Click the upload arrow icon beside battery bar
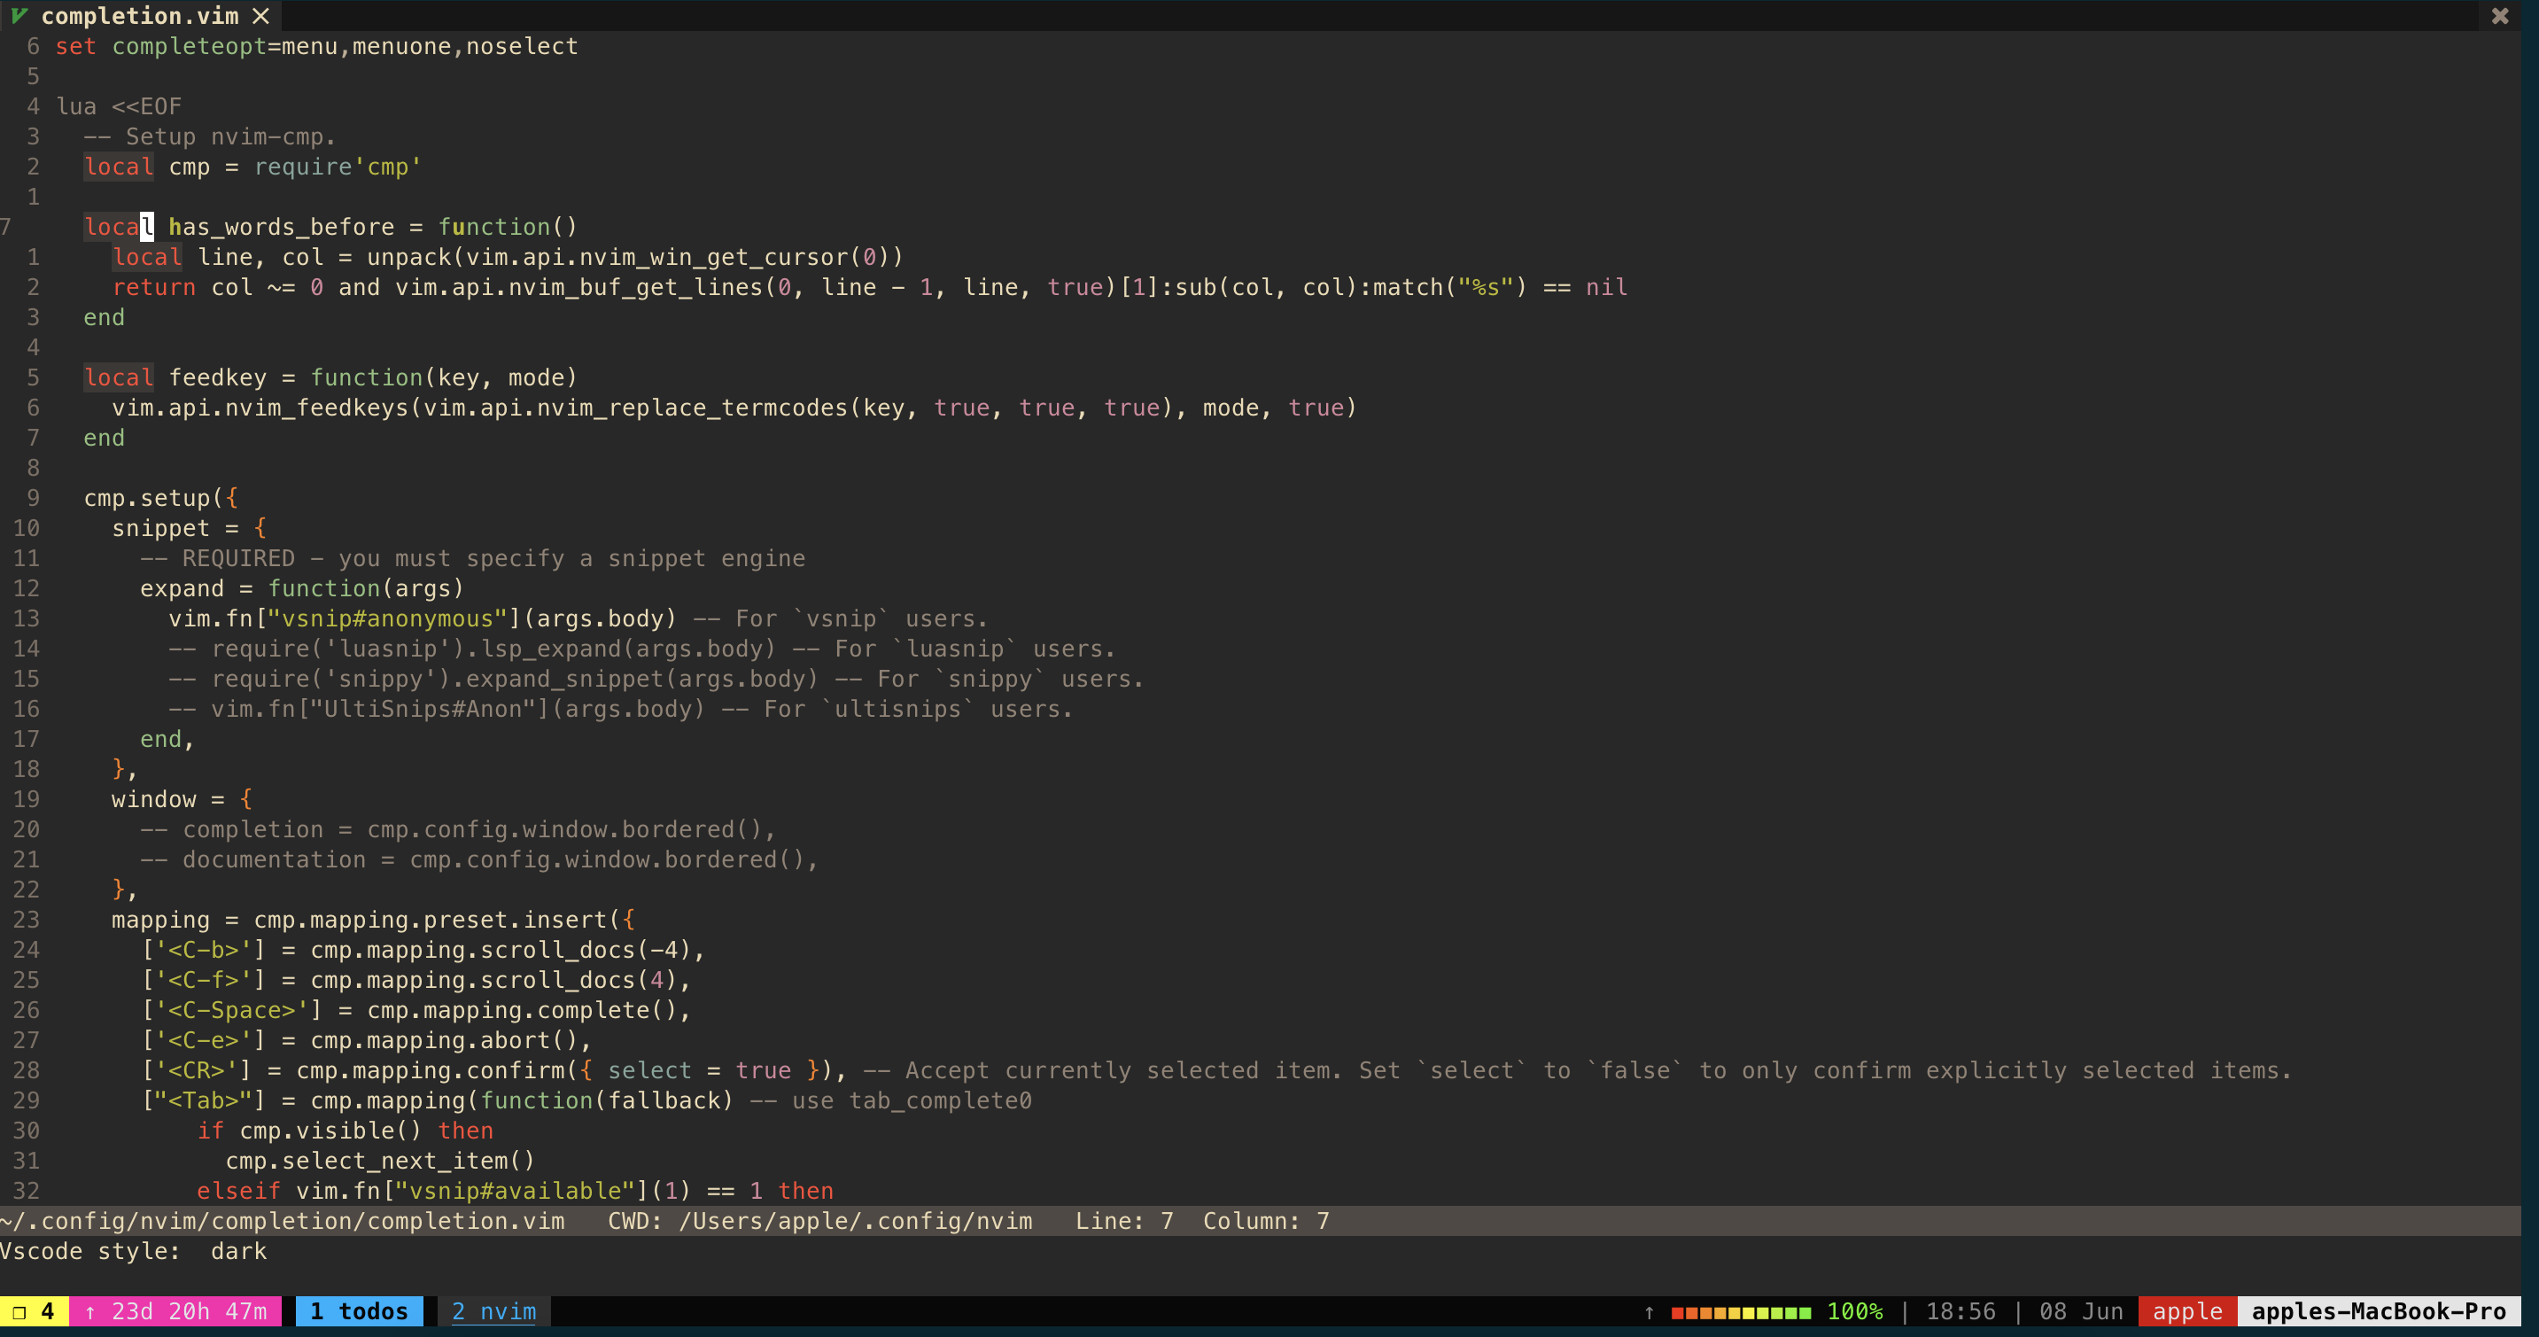This screenshot has width=2539, height=1337. click(x=1649, y=1312)
